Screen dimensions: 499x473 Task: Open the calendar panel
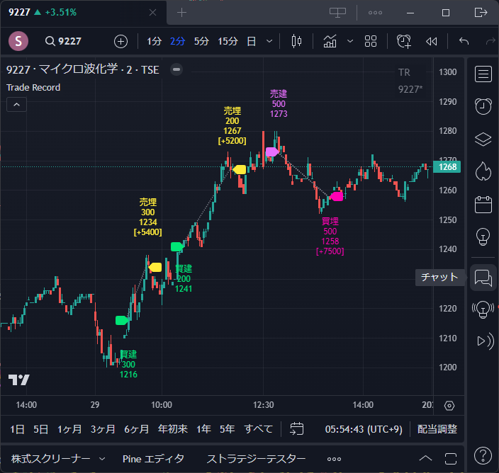click(483, 204)
